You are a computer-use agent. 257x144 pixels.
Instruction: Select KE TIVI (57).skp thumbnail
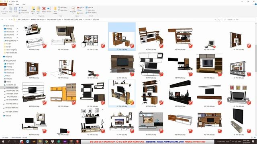point(239,122)
